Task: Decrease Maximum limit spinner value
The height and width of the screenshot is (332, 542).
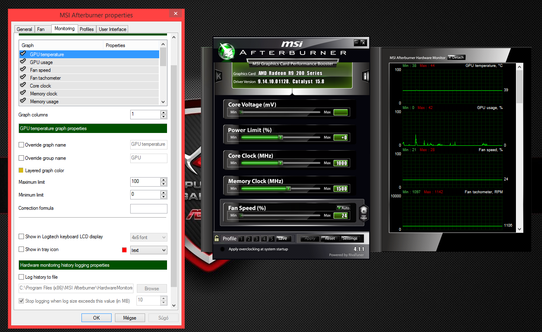Action: click(164, 184)
